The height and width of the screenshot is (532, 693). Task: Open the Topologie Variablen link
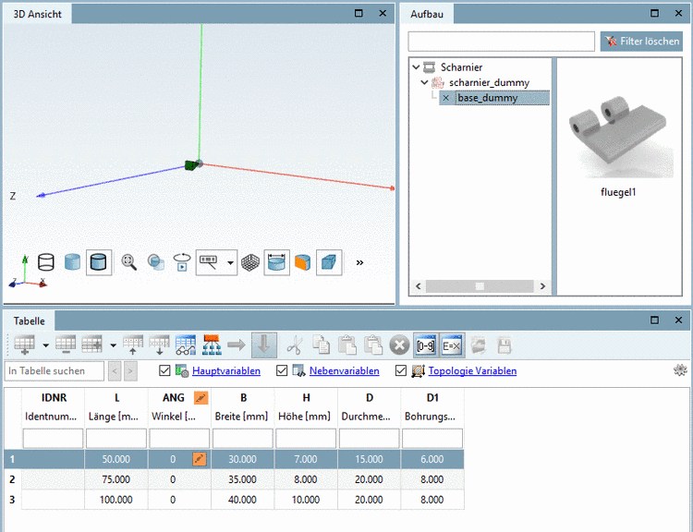click(x=472, y=371)
